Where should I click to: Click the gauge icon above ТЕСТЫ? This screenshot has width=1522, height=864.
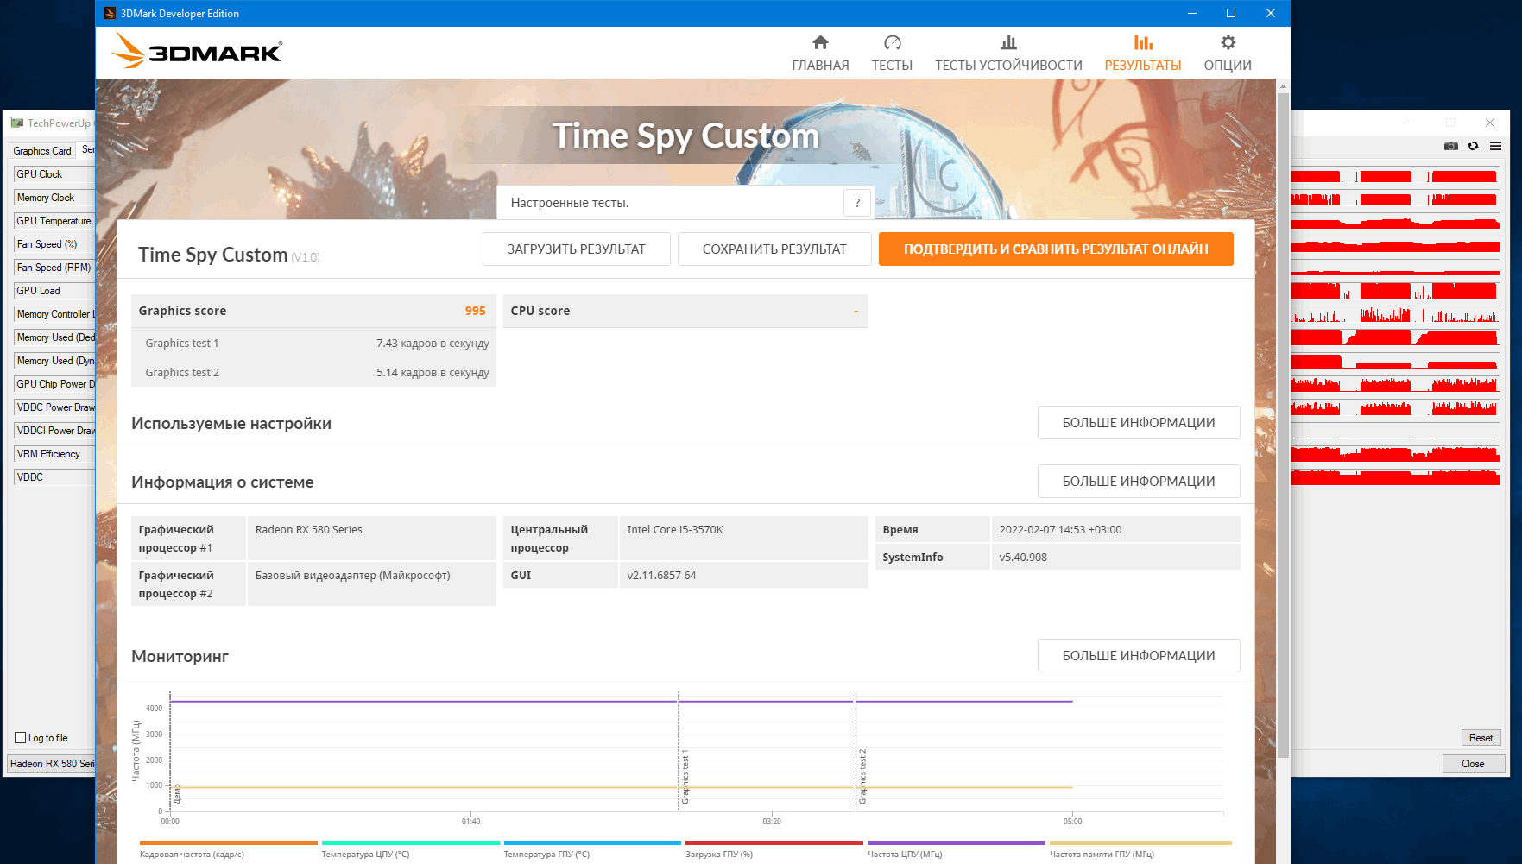click(x=893, y=42)
